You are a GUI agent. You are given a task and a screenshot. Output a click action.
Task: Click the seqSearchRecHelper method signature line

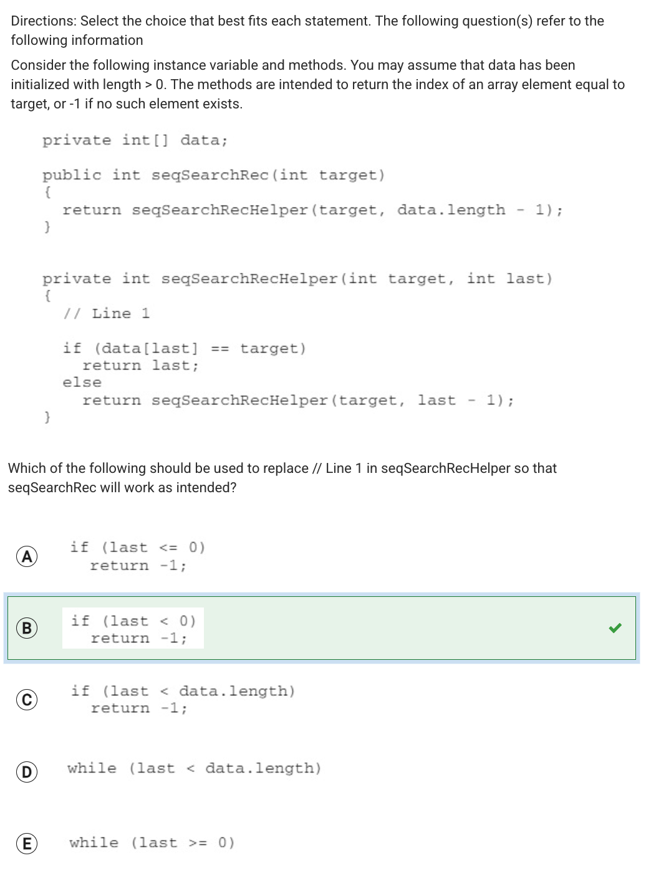297,279
